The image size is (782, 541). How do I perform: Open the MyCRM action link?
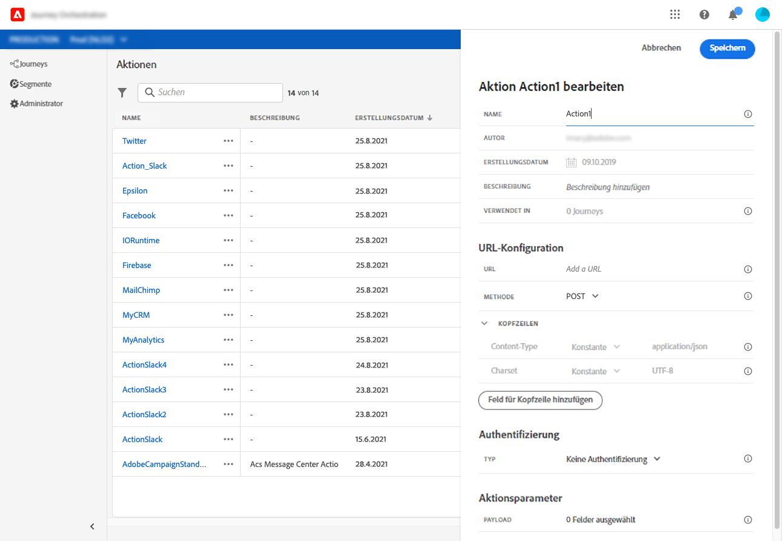click(136, 315)
